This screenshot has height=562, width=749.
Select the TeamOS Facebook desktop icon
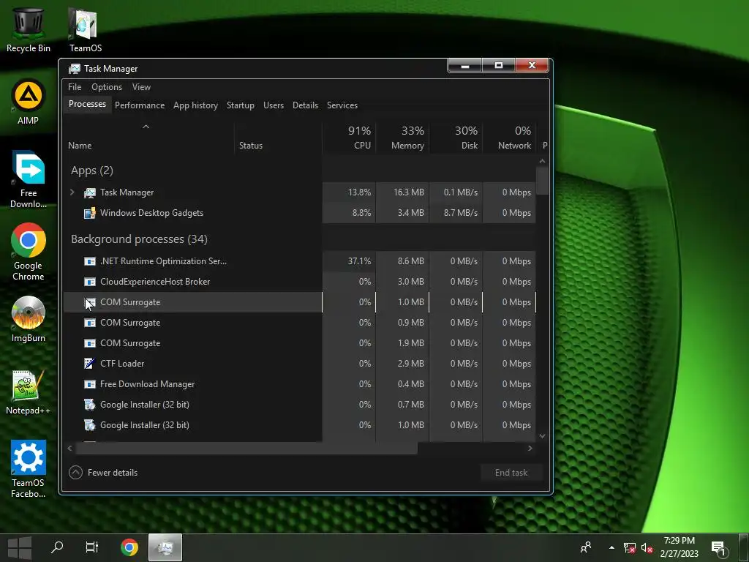point(29,469)
